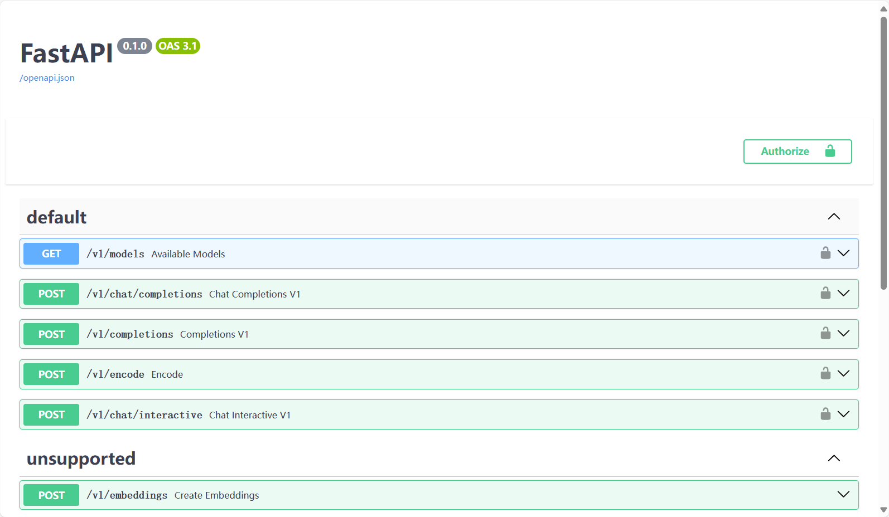Click lock icon on /v1/chat/interactive row
889x517 pixels.
pyautogui.click(x=825, y=414)
